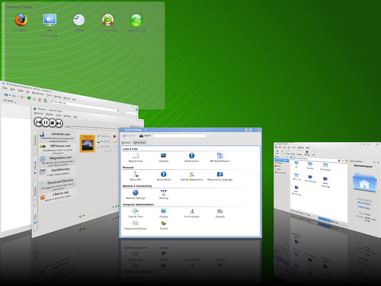Skip to next track in music player
Image resolution: width=381 pixels, height=286 pixels.
click(x=59, y=124)
